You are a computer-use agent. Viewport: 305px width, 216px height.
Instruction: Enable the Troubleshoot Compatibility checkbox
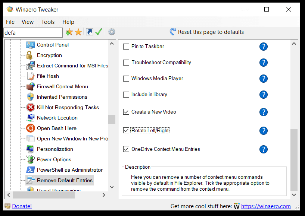(x=126, y=63)
